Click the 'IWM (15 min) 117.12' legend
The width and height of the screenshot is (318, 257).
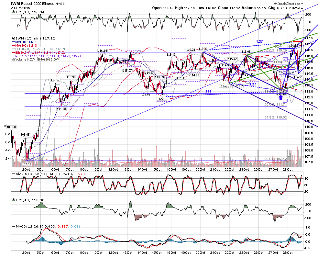click(35, 38)
